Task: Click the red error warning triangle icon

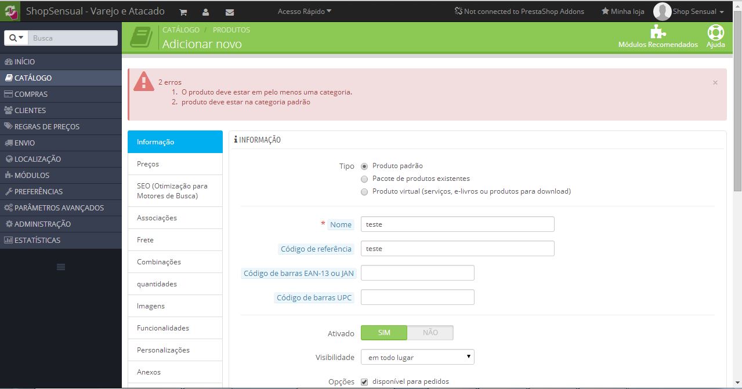Action: 143,82
